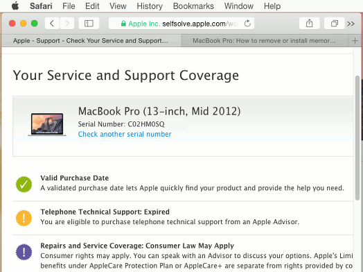Click the Your Service and Support Coverage heading
This screenshot has height=272, width=363.
(x=125, y=76)
